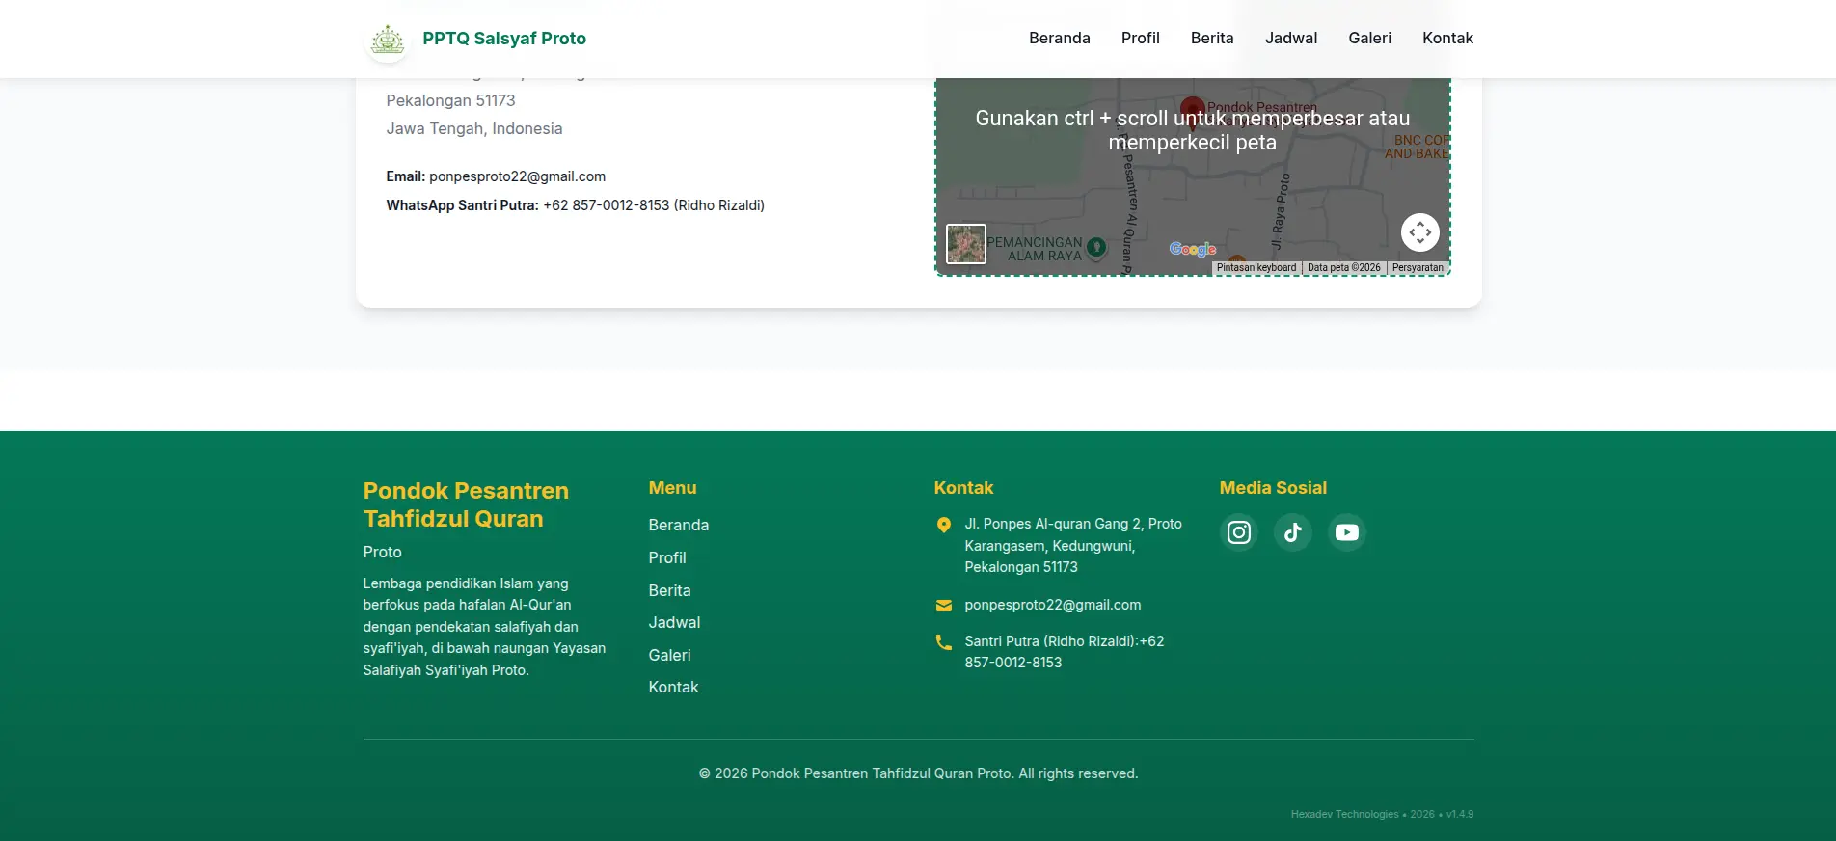The height and width of the screenshot is (841, 1836).
Task: Follow the footer Profil link
Action: point(667,558)
